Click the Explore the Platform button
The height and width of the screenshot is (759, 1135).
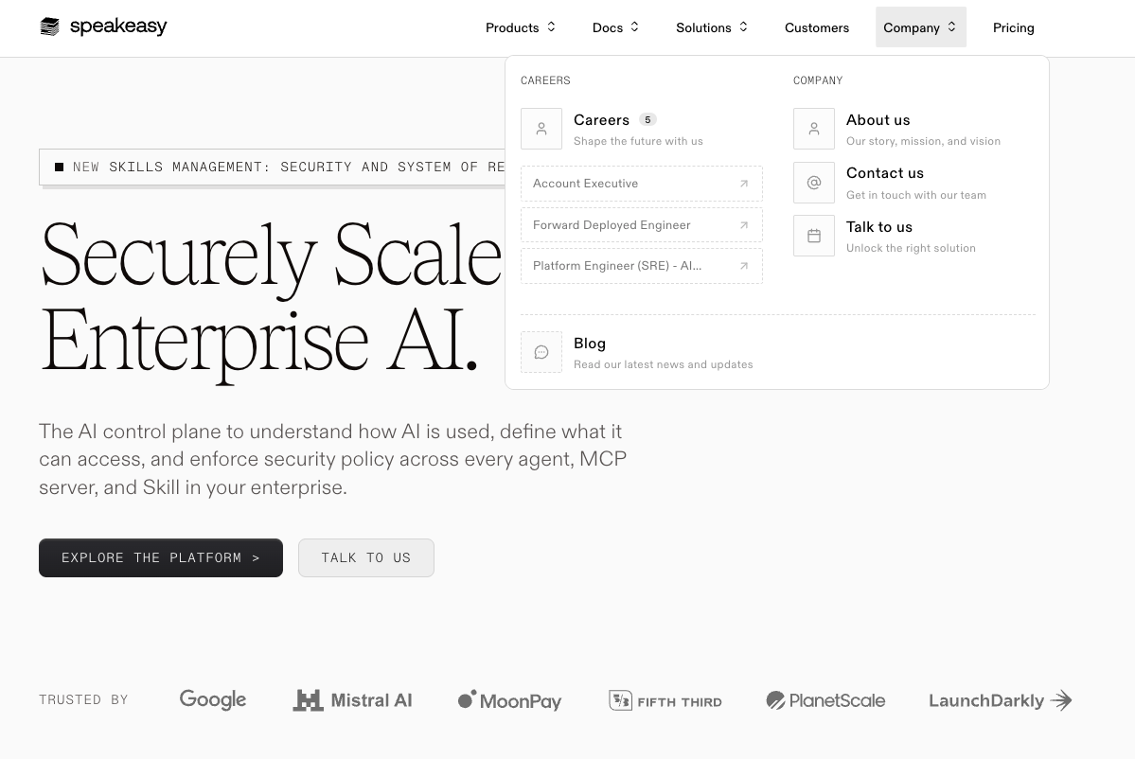pos(161,557)
